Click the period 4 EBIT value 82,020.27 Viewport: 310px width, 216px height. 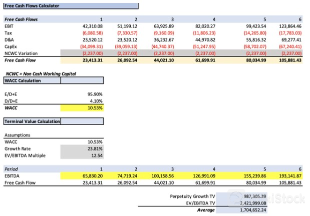tap(203, 26)
